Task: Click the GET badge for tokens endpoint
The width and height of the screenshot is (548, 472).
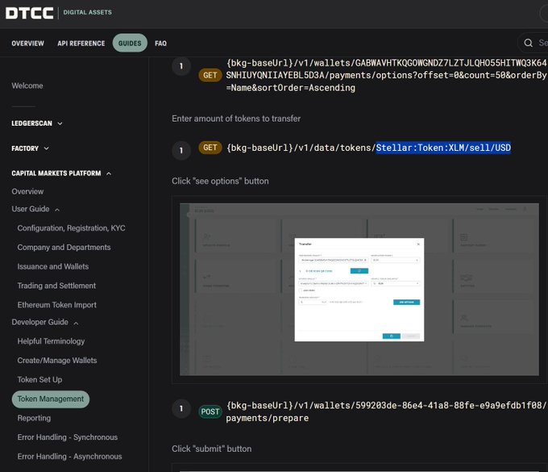Action: [x=210, y=148]
